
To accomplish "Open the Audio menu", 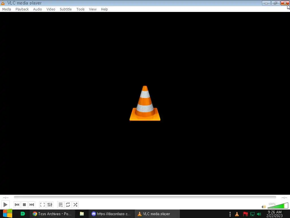I will tap(37, 9).
